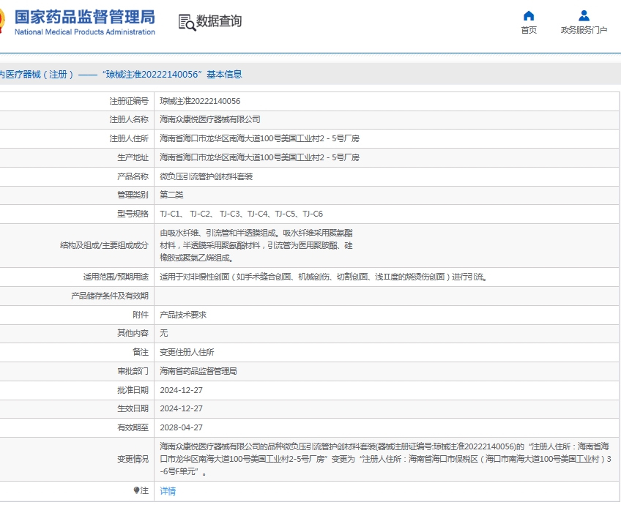Click the 附件 row label
The height and width of the screenshot is (505, 621).
tap(141, 315)
